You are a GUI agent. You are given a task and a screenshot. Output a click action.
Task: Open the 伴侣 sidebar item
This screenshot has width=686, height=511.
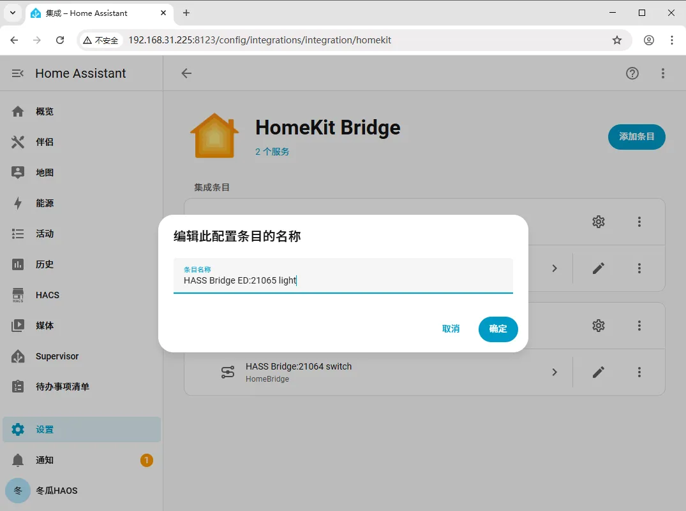(82, 142)
